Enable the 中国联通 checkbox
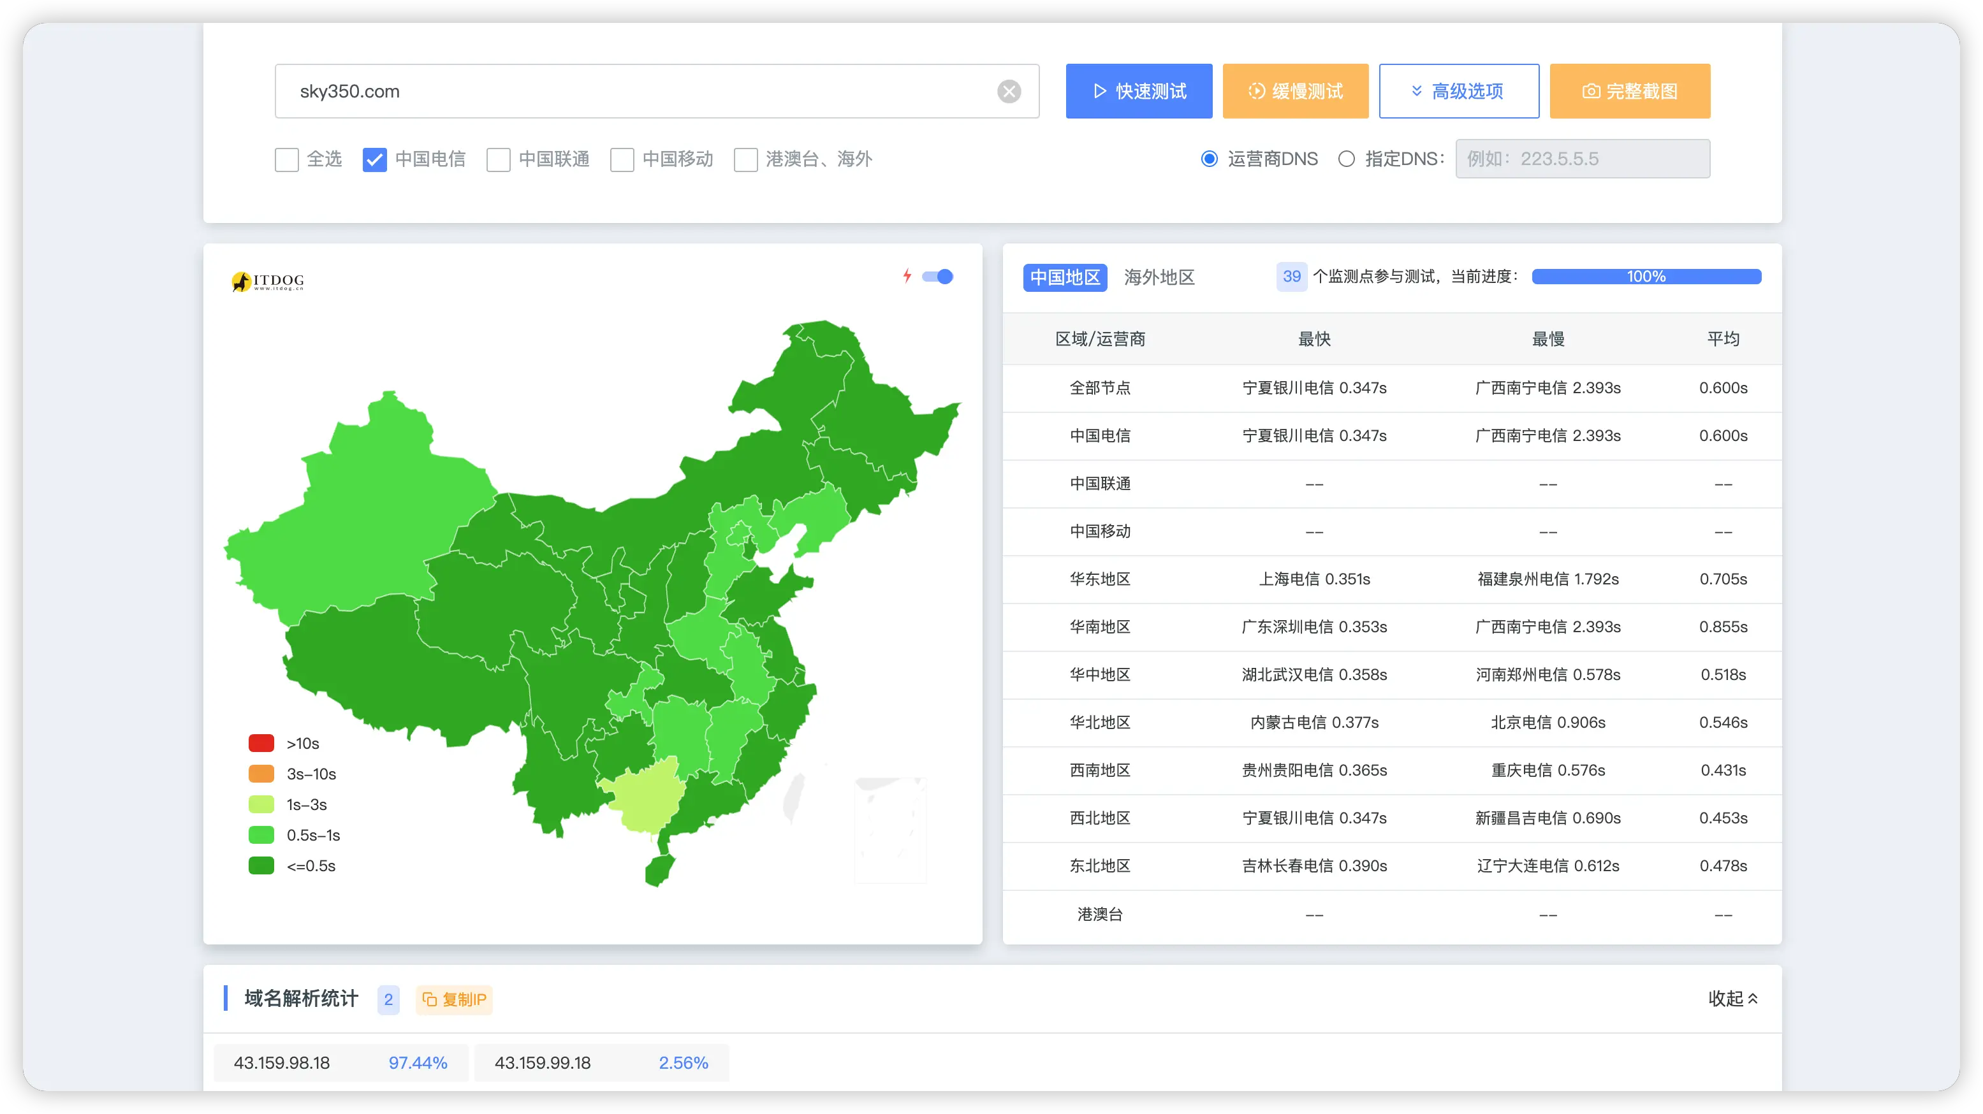 tap(498, 160)
